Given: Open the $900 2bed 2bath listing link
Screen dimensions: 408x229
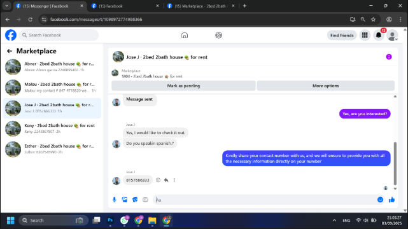Looking at the screenshot, I should [x=152, y=76].
